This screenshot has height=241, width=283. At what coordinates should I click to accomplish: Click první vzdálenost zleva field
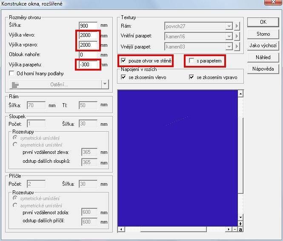(89, 152)
